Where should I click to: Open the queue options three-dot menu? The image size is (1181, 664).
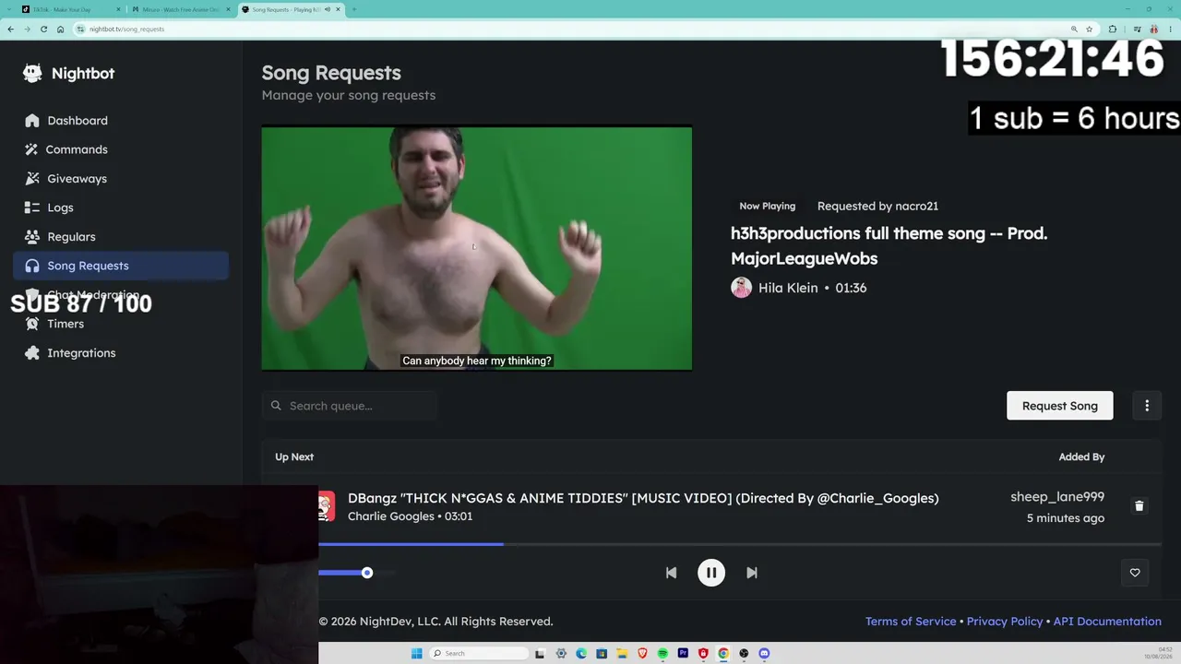(1147, 406)
